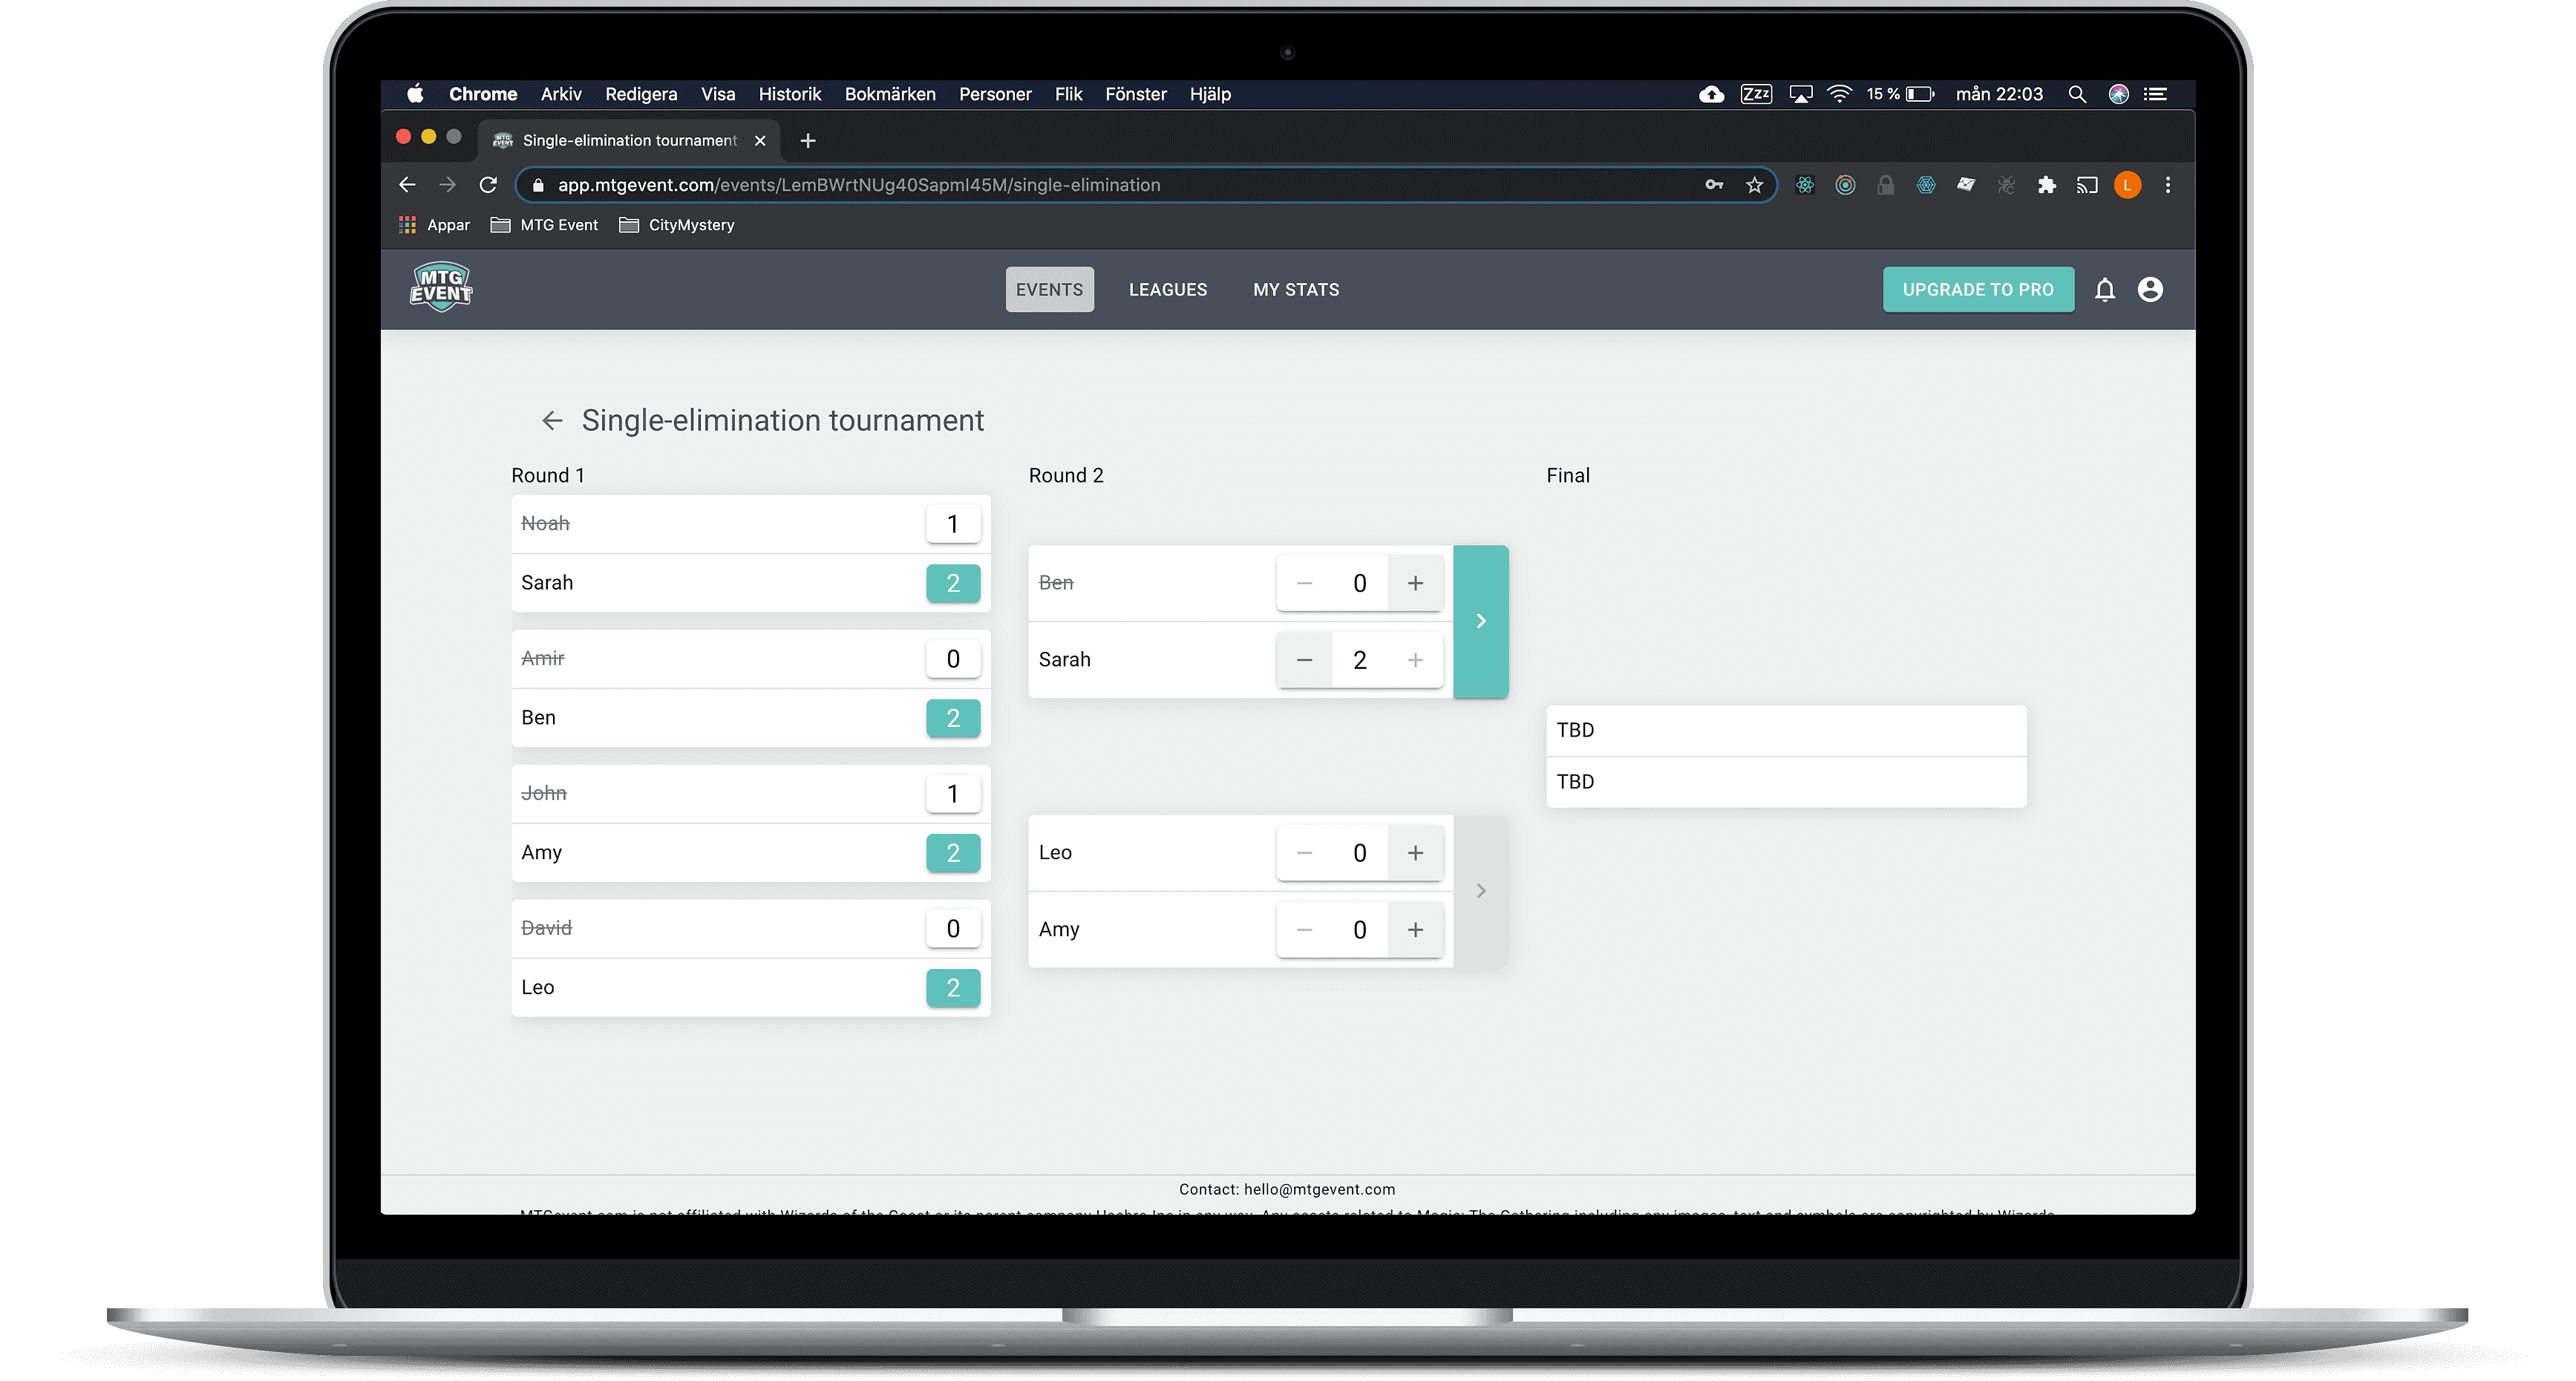Open the notifications bell

2104,290
